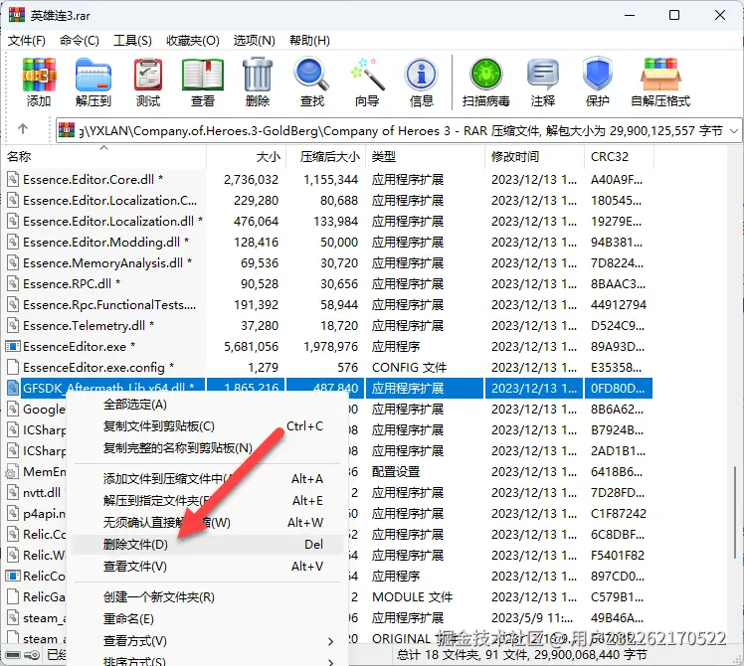Screen dimensions: 744x666
Task: Click the MODULE 文件 type cell
Action: [413, 596]
